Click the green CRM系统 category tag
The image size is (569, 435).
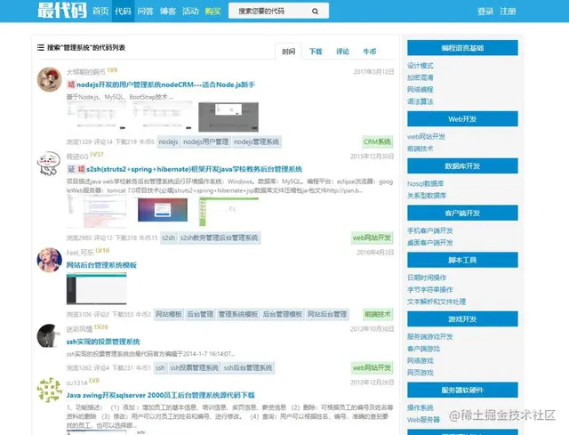tap(377, 141)
